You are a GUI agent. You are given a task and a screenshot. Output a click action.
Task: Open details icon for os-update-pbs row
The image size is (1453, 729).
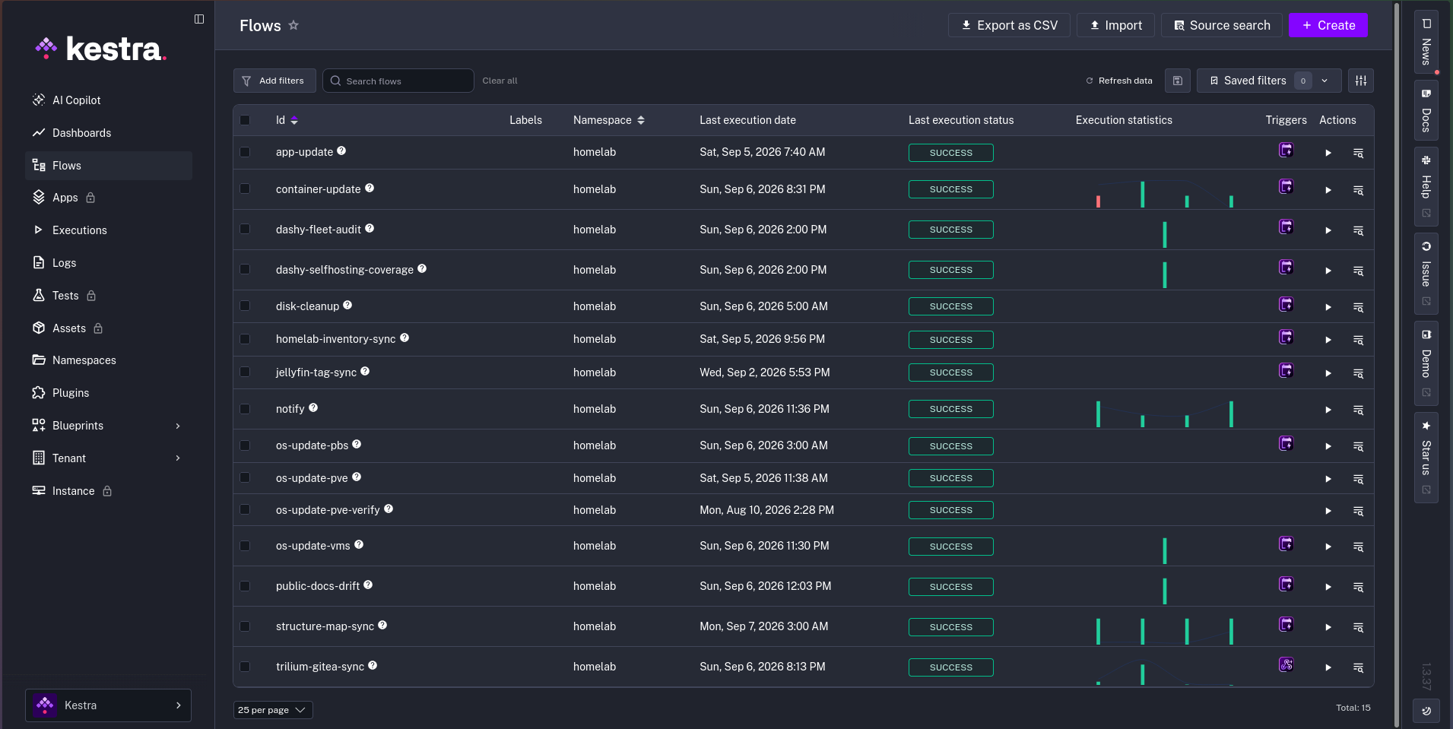point(1359,446)
